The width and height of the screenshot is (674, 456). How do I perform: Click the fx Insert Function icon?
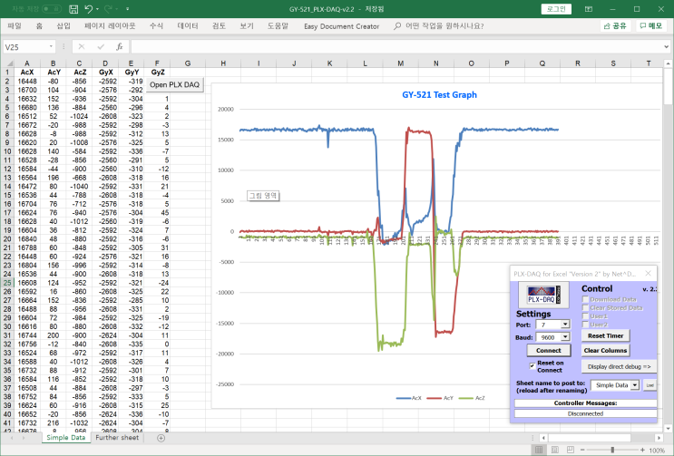pos(119,46)
